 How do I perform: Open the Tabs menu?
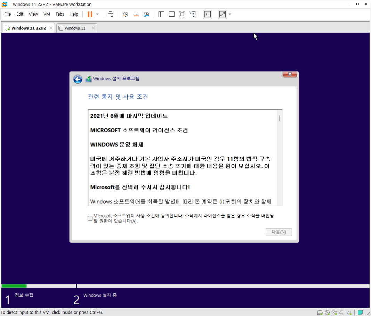pos(59,14)
